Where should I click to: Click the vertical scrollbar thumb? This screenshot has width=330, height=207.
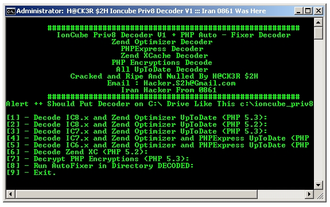pos(319,33)
